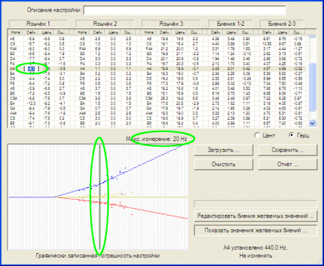Click the Язычёк 3 group header
Image resolution: width=324 pixels, height=266 pixels.
(171, 24)
